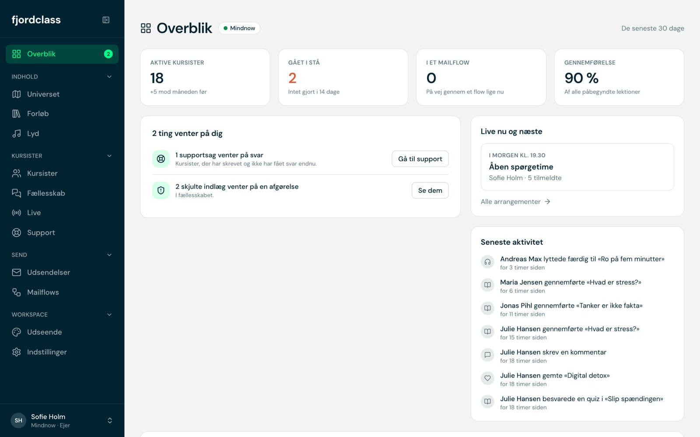Screen dimensions: 700x437
Task: Click the Mindnow workspace badge
Action: 239,28
